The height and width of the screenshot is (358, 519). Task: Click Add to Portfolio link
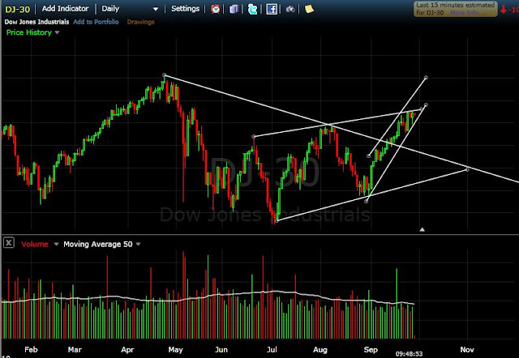pyautogui.click(x=96, y=22)
